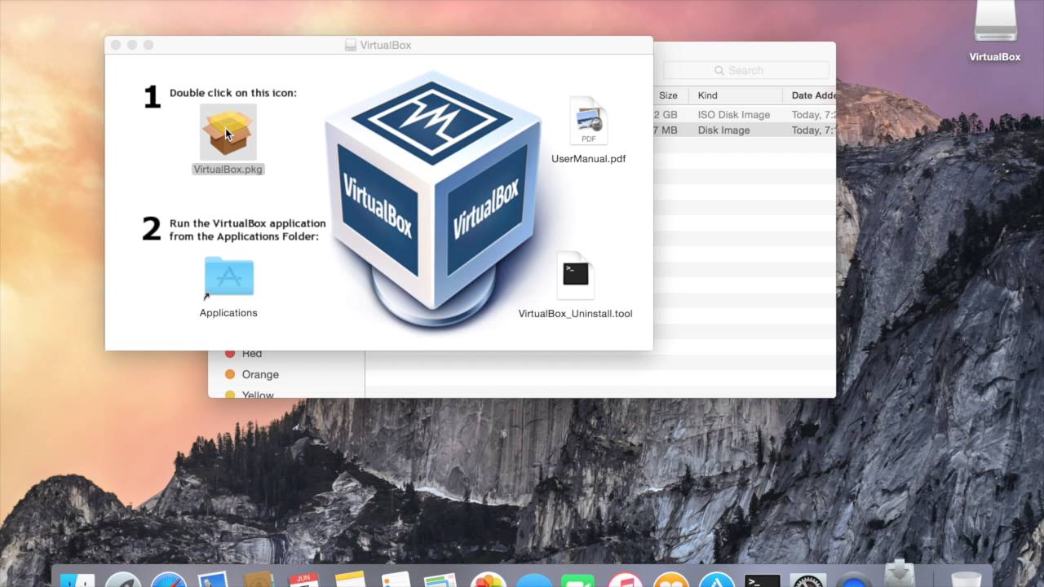Click the disk proxy icon in VirtualBox title bar
Screen dimensions: 1044x587
pos(351,46)
